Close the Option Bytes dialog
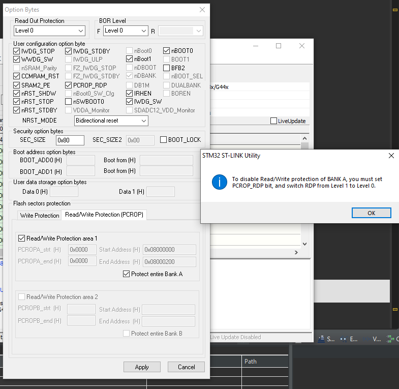This screenshot has height=389, width=399. (202, 10)
